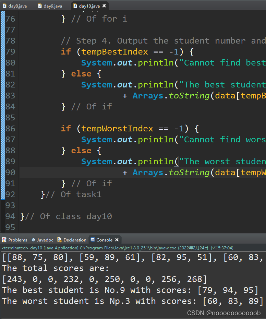Click the 'else' keyword on line 88

point(81,151)
